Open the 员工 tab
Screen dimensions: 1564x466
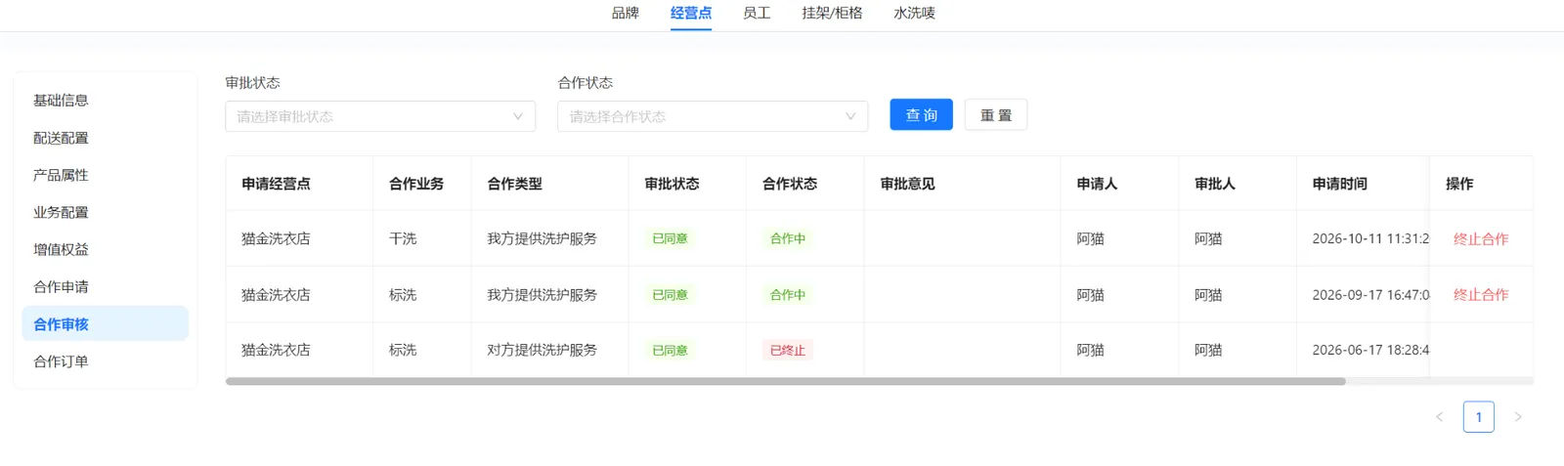pos(757,13)
